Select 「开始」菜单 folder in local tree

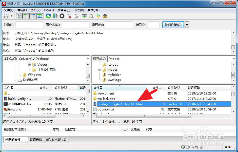(47, 70)
